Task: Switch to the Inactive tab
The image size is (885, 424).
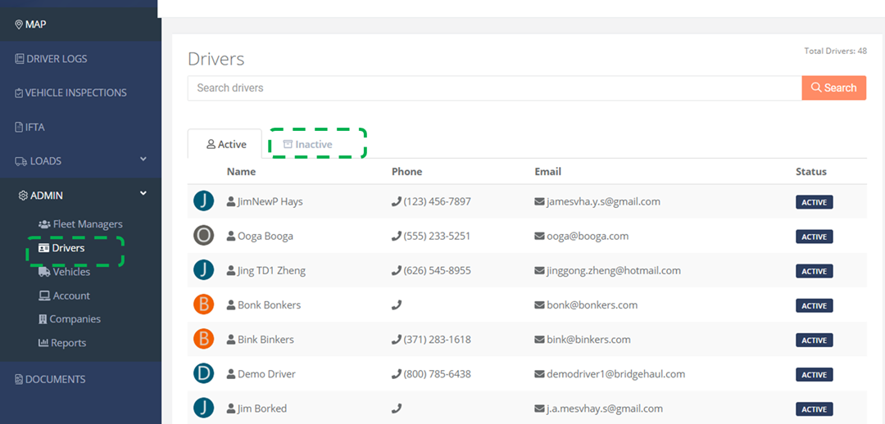Action: pos(307,144)
